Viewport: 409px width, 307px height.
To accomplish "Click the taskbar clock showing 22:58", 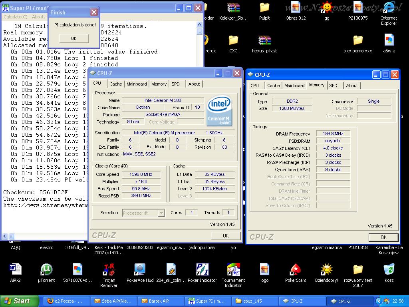I will [x=398, y=301].
